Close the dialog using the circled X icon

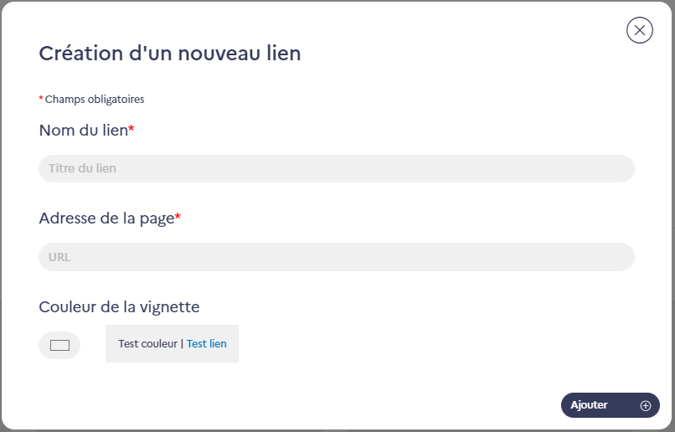639,30
